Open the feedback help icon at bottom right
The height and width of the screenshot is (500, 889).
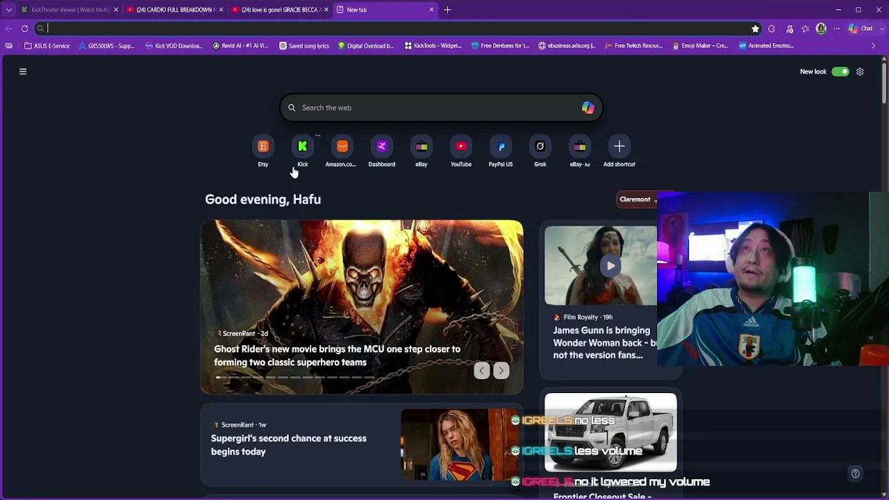(856, 474)
